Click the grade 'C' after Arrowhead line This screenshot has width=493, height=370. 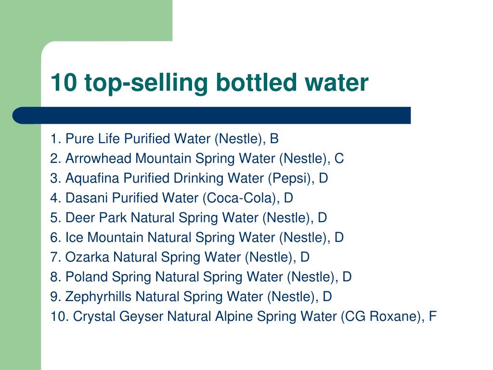[x=339, y=159]
